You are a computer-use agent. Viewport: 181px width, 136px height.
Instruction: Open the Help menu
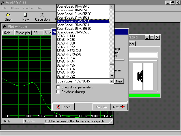pyautogui.click(x=40, y=8)
